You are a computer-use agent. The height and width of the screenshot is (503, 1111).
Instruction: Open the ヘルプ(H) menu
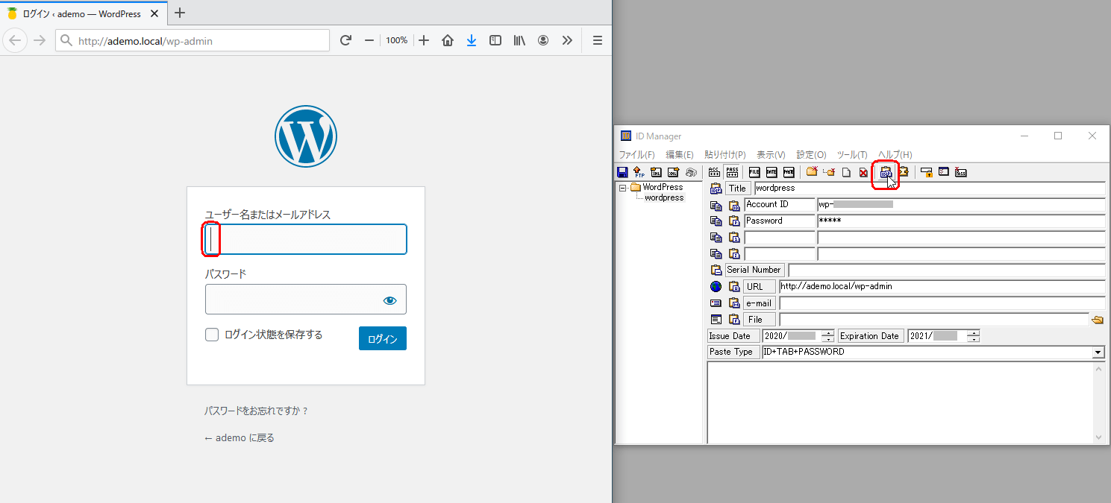[x=895, y=155]
